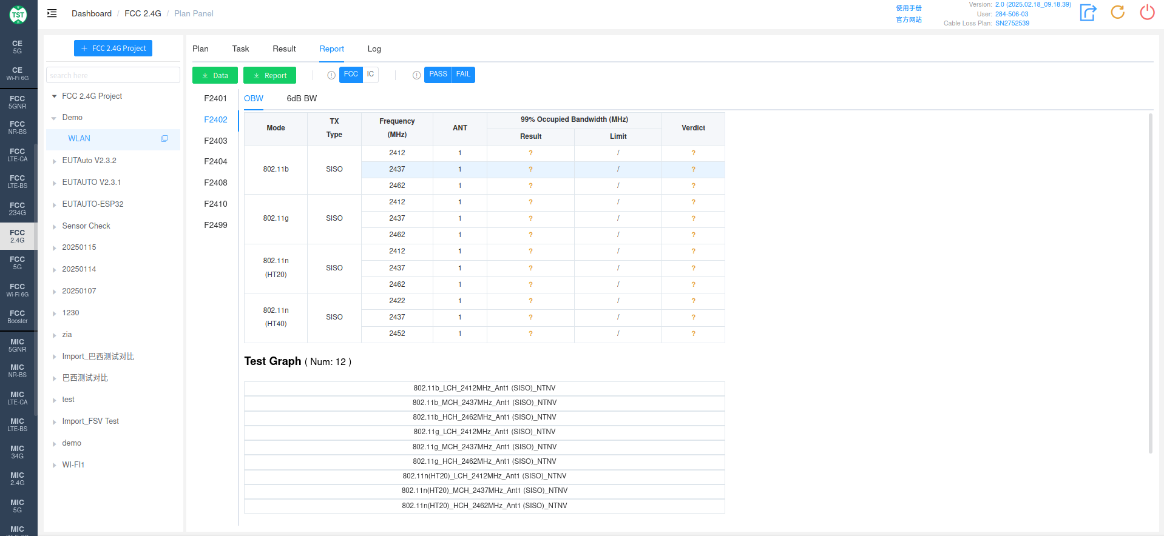The height and width of the screenshot is (536, 1164).
Task: Download the green Report button
Action: pyautogui.click(x=269, y=75)
